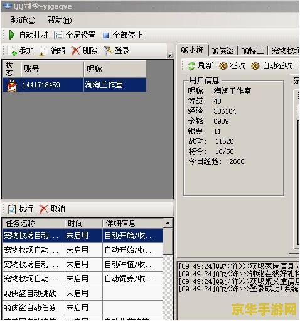Image resolution: width=300 pixels, height=321 pixels.
Task: Click the 金钱 value 6989
Action: (221, 121)
